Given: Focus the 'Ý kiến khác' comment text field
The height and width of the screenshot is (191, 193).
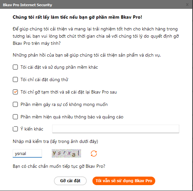Looking at the screenshot, I should coord(116,129).
